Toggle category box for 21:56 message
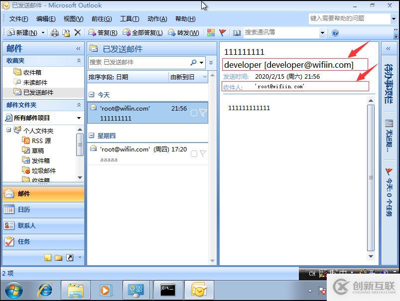The height and width of the screenshot is (301, 400). pyautogui.click(x=194, y=113)
